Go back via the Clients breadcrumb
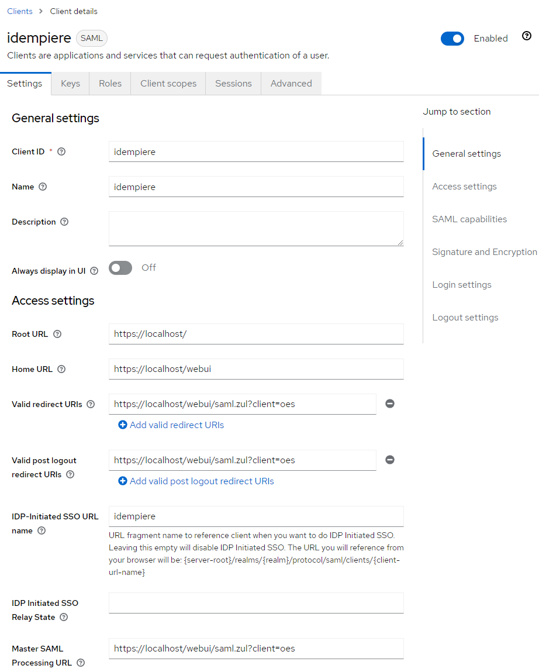This screenshot has height=672, width=539. pos(19,11)
